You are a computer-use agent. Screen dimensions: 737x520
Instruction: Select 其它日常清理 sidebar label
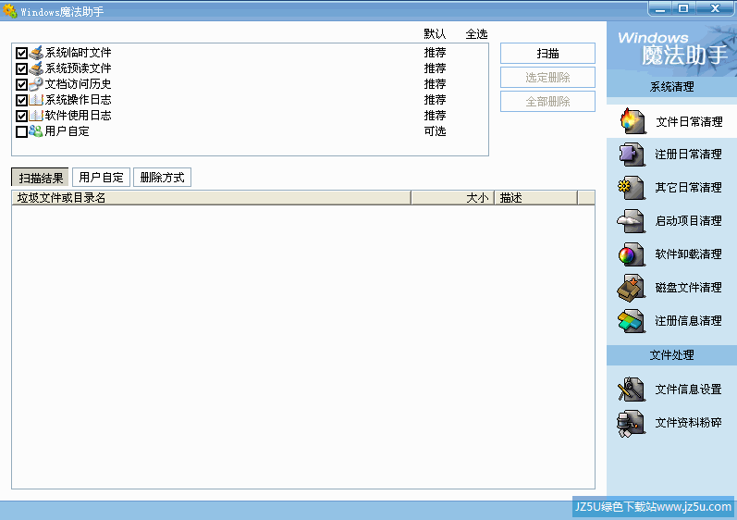coord(689,188)
